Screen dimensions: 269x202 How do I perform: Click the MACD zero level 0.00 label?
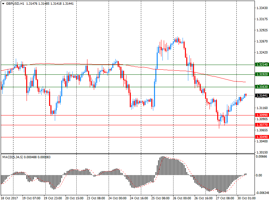click(259, 175)
